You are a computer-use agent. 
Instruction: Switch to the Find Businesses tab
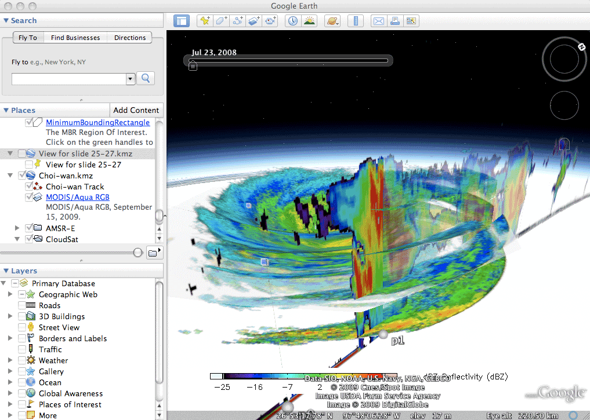point(75,38)
